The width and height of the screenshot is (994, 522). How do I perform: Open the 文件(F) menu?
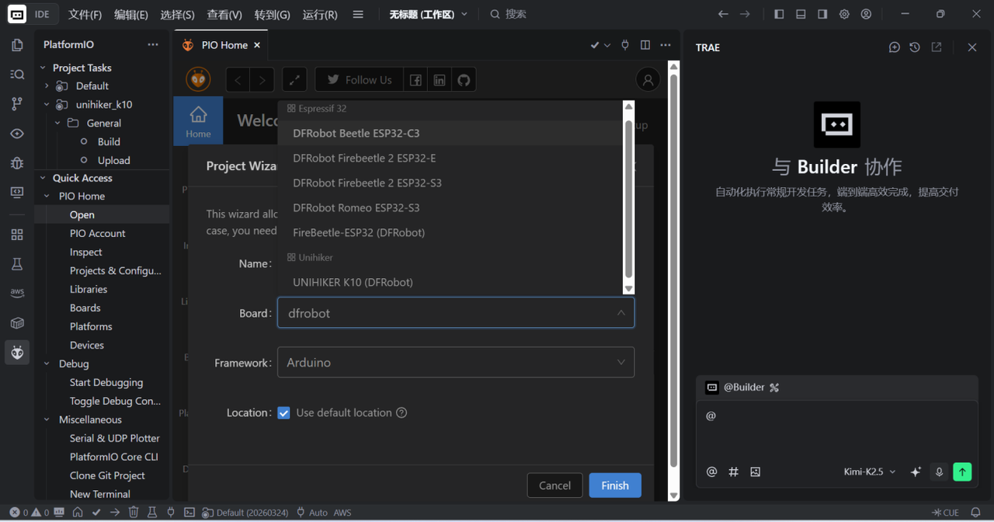click(85, 14)
